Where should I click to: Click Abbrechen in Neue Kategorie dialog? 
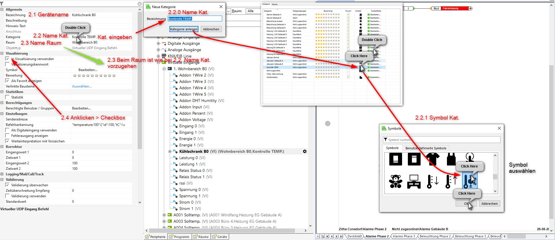211,29
